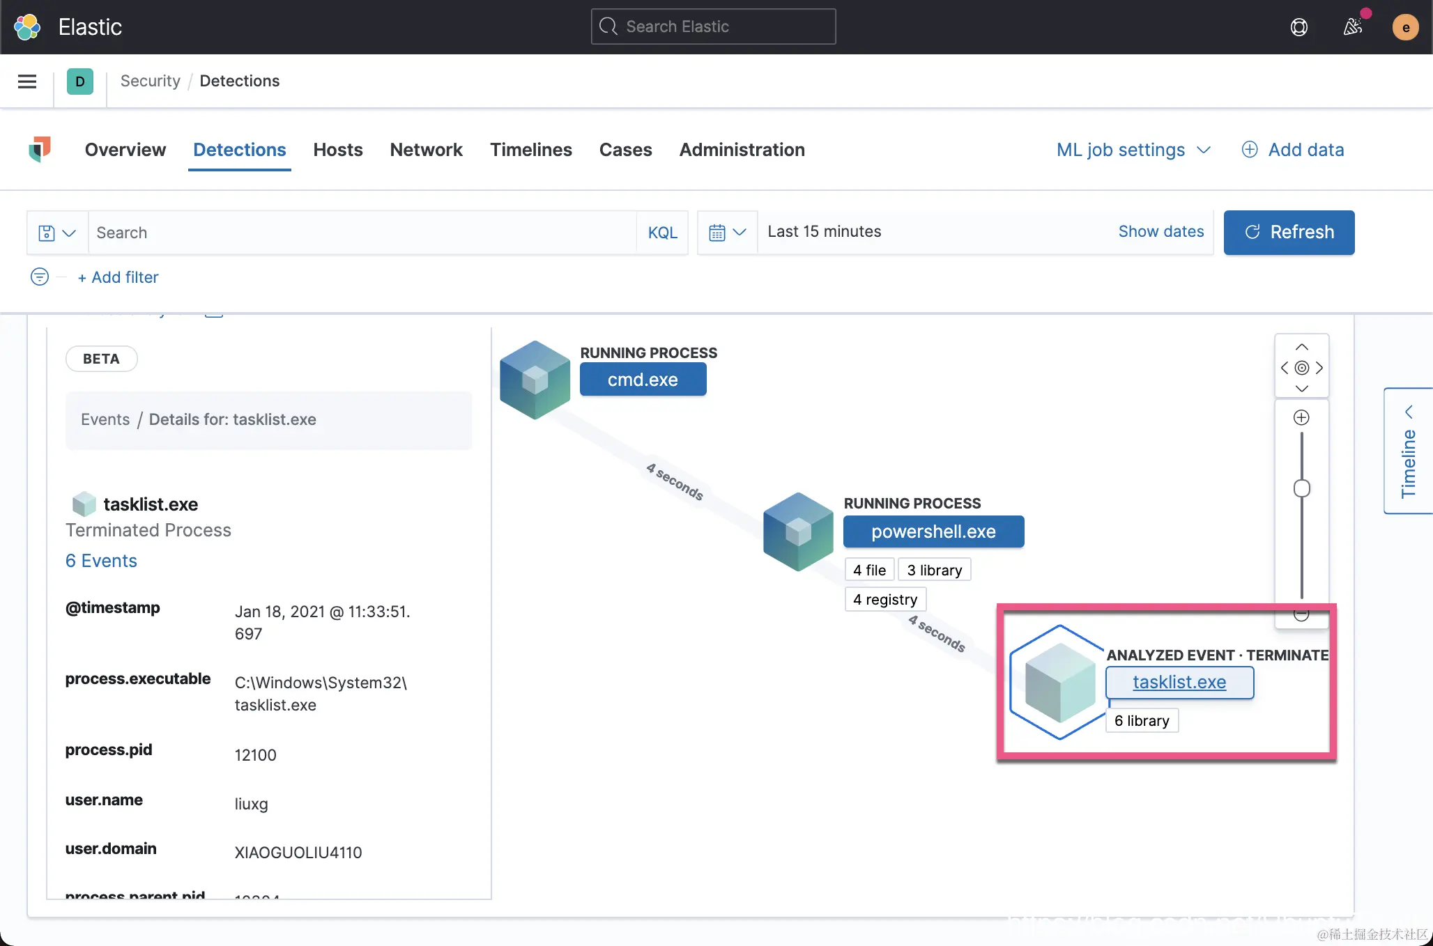The height and width of the screenshot is (946, 1433).
Task: Toggle the KQL query language switch
Action: point(662,233)
